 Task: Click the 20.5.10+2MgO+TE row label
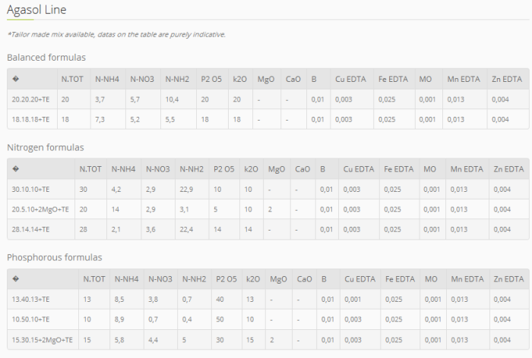[x=40, y=209]
